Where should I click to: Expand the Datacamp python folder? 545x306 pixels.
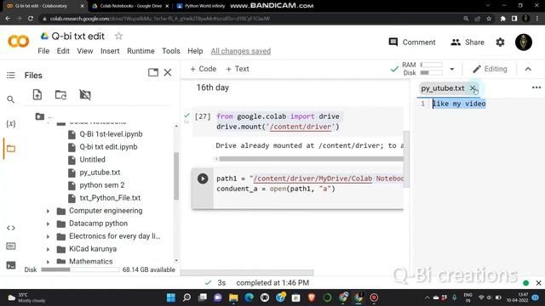point(48,224)
